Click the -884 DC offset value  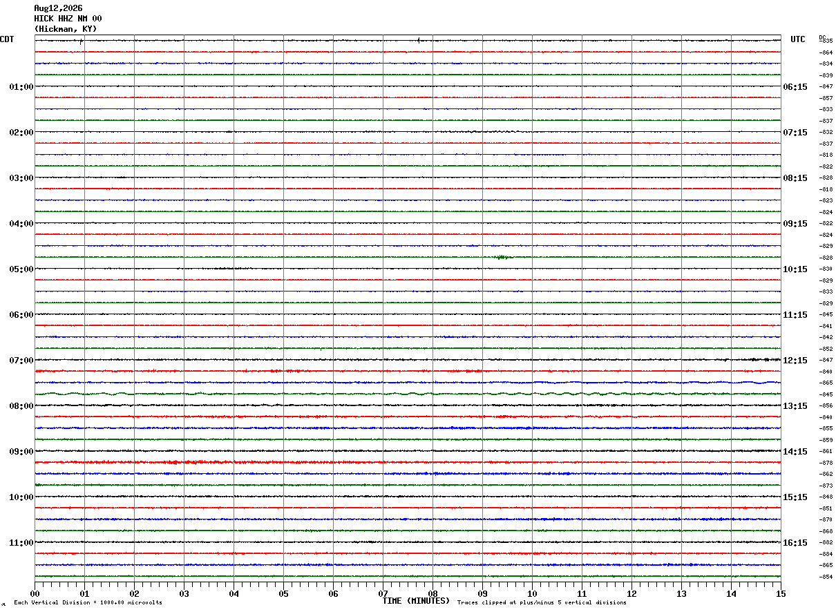(x=826, y=554)
